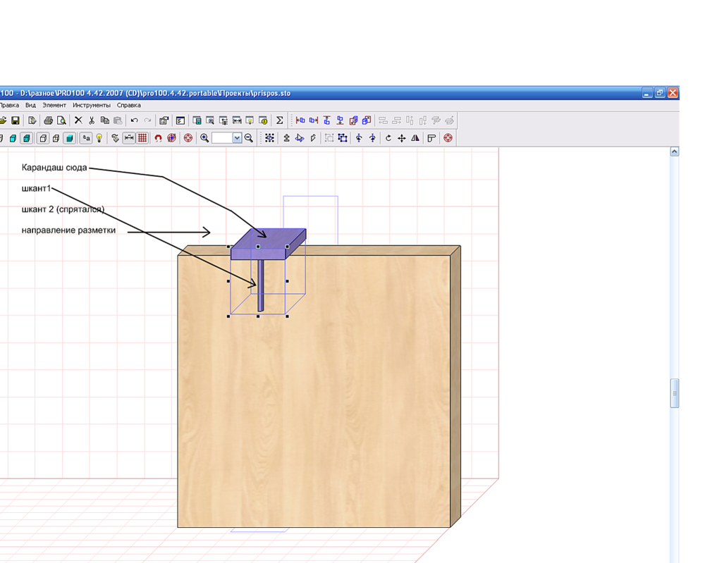Viewport: 705px width, 563px height.
Task: Open the Инструменты menu
Action: tap(92, 105)
